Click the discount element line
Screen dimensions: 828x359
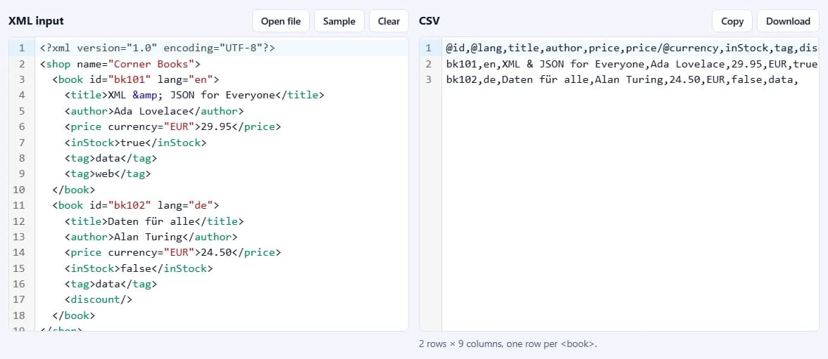click(x=222, y=299)
